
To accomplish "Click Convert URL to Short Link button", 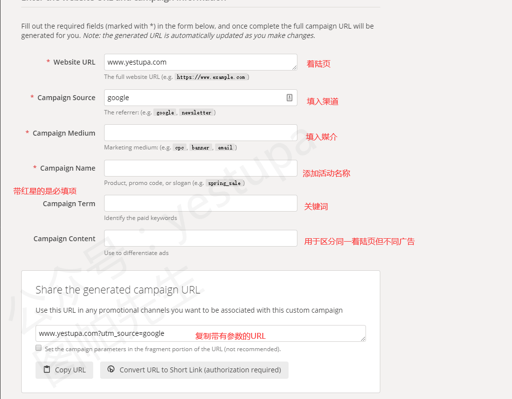I will pos(194,370).
